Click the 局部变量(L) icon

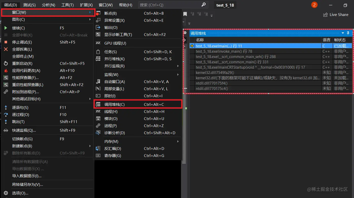click(98, 89)
